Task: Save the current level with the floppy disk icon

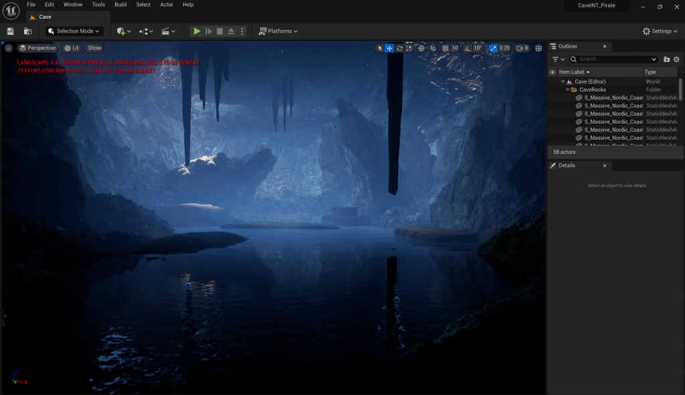Action: tap(11, 31)
